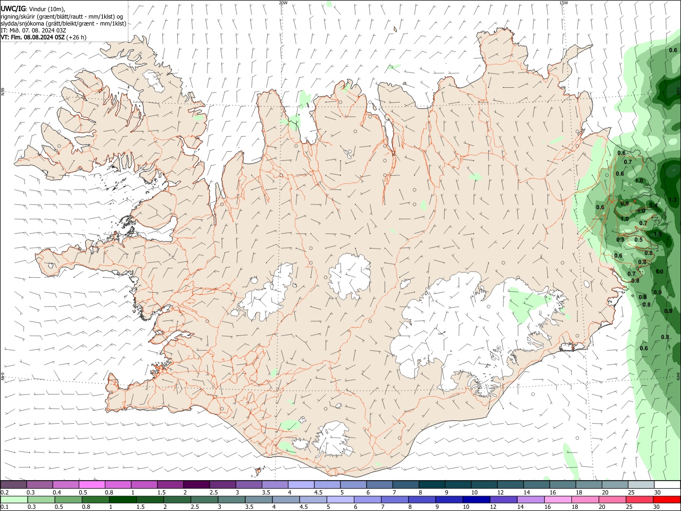
Task: Select the 7 swatch in top legend row
Action: click(x=405, y=484)
